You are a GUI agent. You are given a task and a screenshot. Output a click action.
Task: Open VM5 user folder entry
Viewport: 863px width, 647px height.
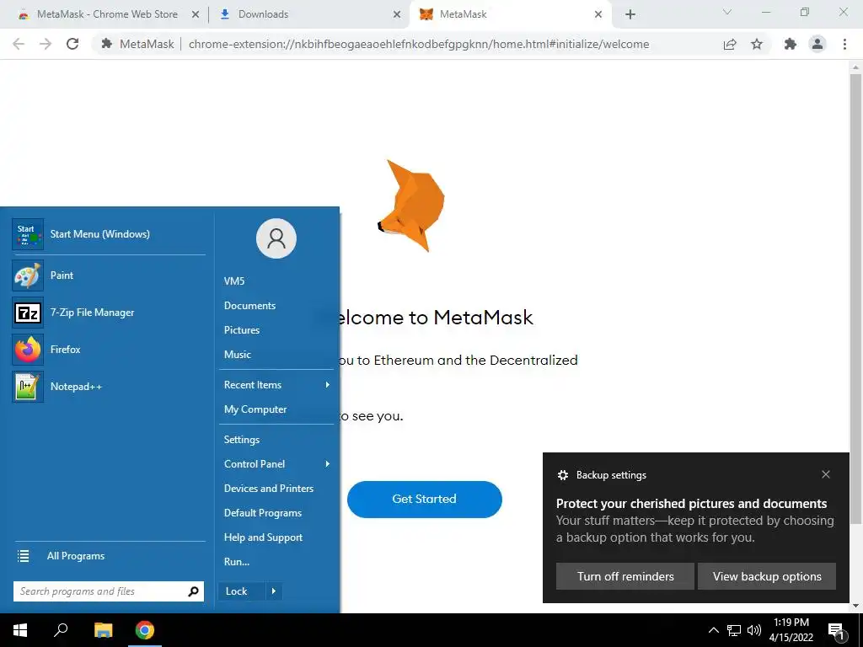coord(234,281)
